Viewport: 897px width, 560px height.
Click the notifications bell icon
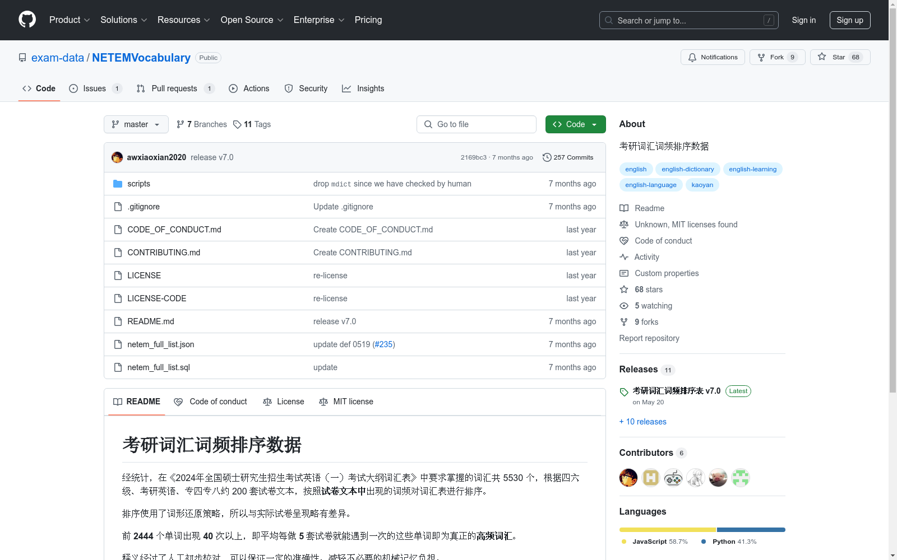tap(692, 57)
